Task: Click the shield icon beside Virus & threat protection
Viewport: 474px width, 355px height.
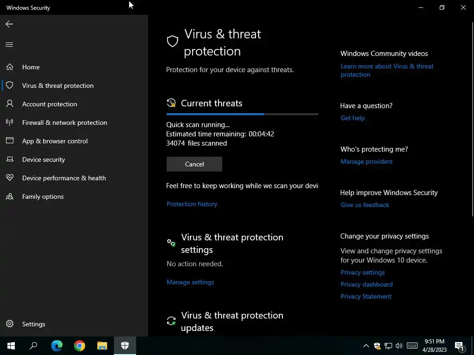Action: pos(10,85)
